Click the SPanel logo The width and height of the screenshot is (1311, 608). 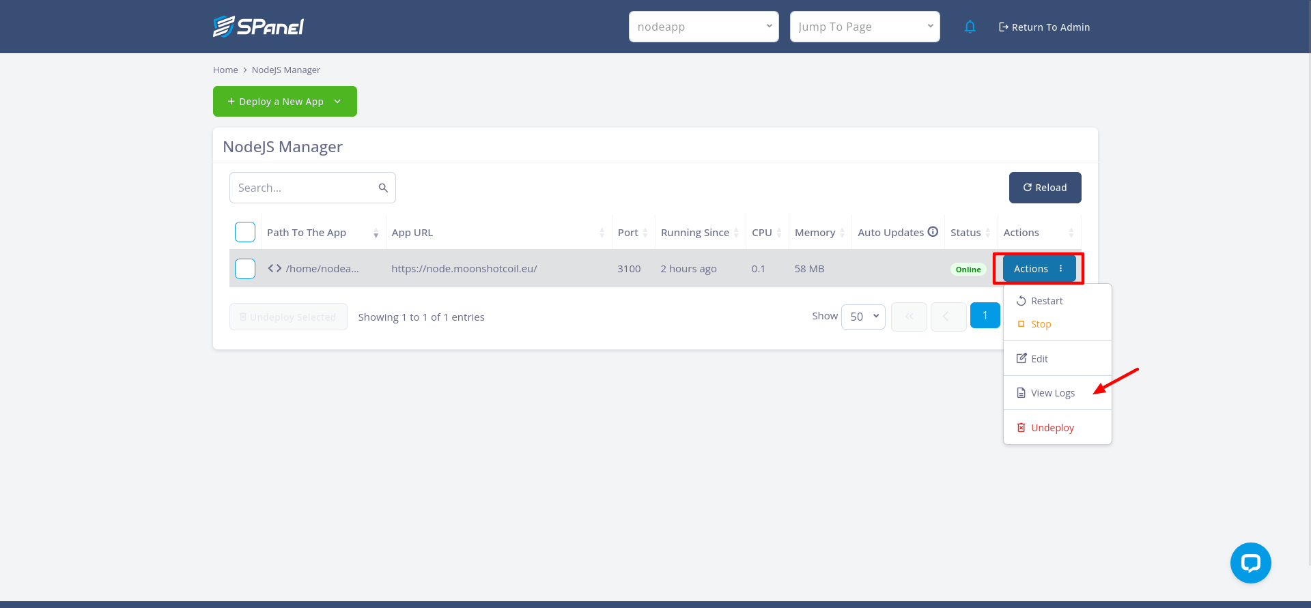[x=258, y=27]
